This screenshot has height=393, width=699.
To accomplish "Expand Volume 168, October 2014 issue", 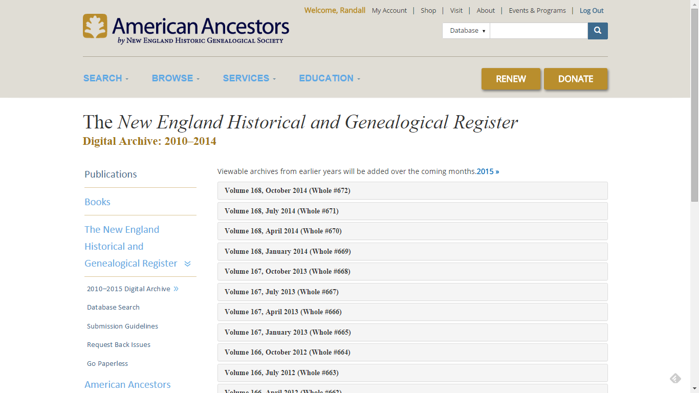I will [412, 190].
